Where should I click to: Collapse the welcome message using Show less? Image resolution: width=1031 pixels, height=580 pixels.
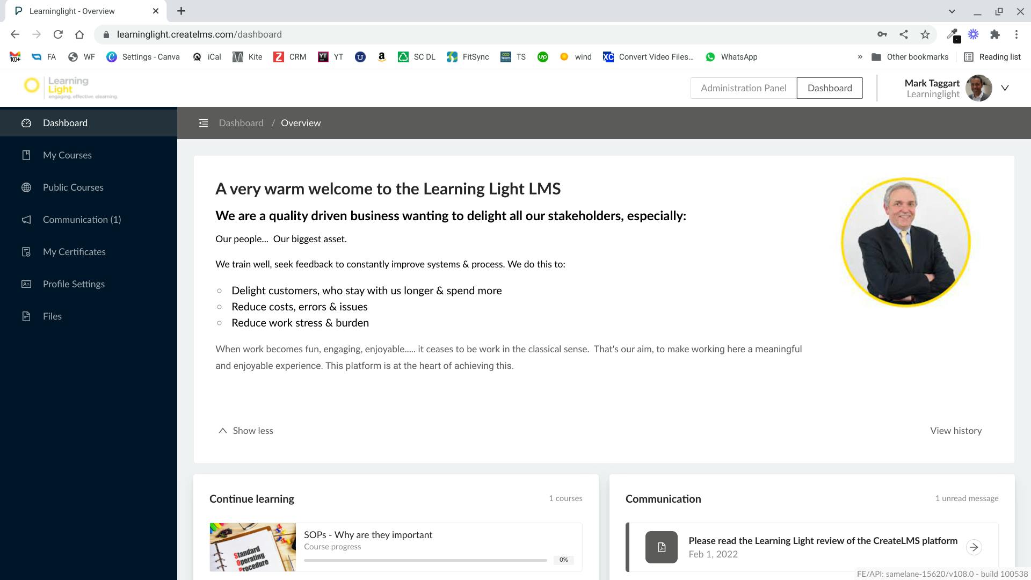(x=244, y=430)
